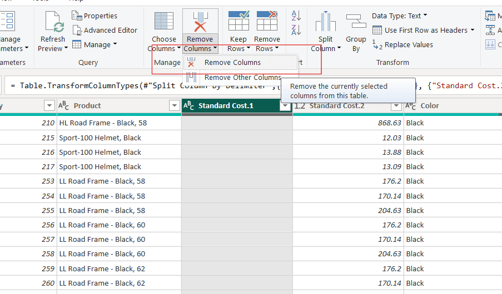Click the Color column ABC type icon
502x294 pixels.
tap(410, 105)
